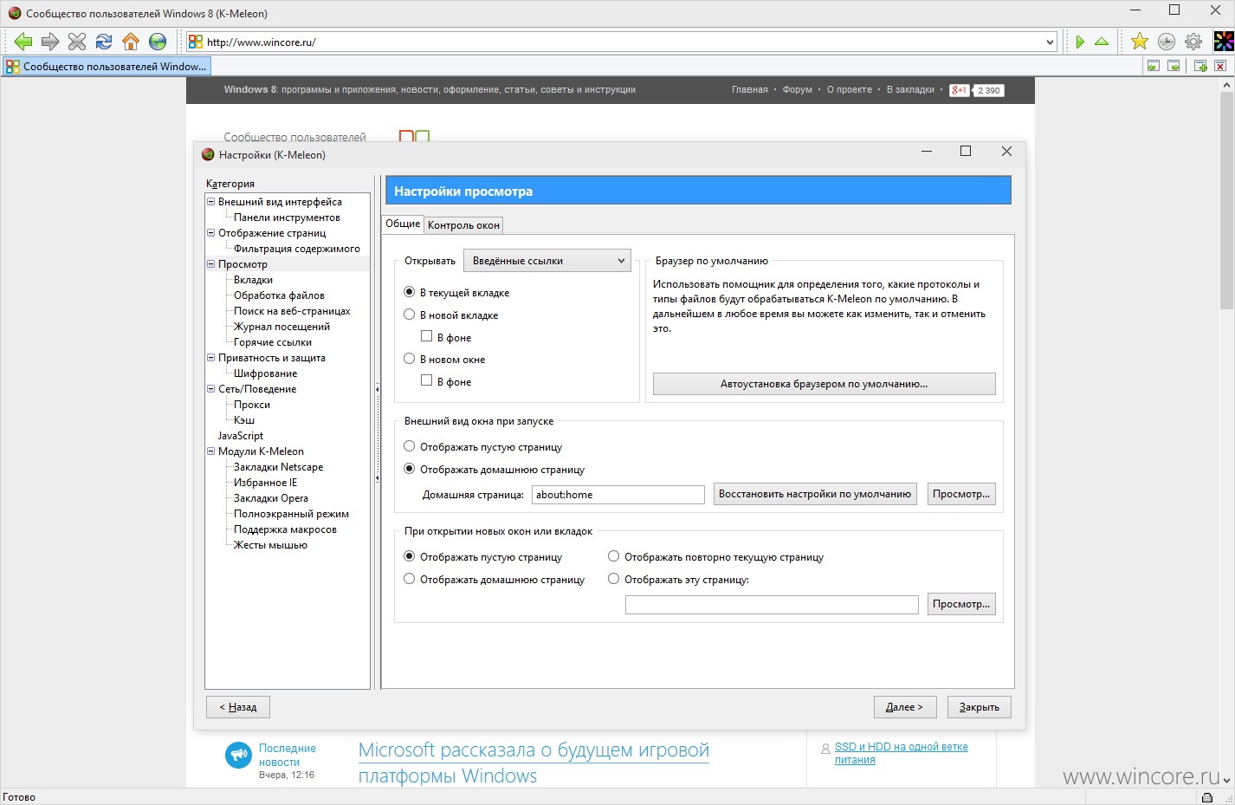Screen dimensions: 1235x805
Task: Open bookmarks with the star icon
Action: [1140, 42]
